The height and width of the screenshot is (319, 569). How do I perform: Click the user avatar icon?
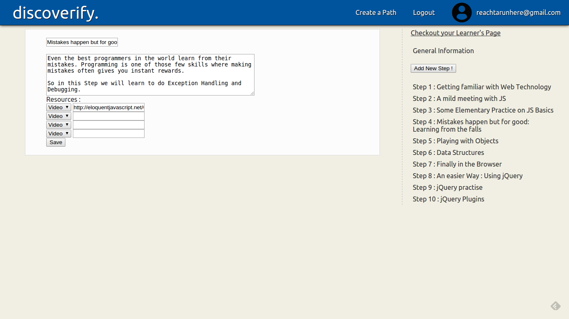coord(462,12)
